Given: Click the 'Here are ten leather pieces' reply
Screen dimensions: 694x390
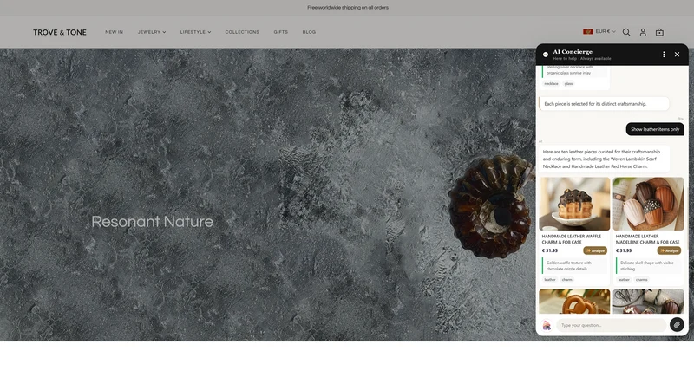Looking at the screenshot, I should pyautogui.click(x=604, y=159).
